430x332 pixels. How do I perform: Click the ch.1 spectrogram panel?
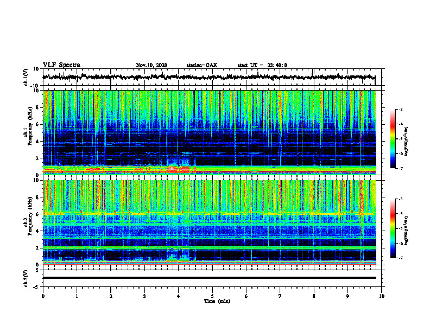(210, 132)
